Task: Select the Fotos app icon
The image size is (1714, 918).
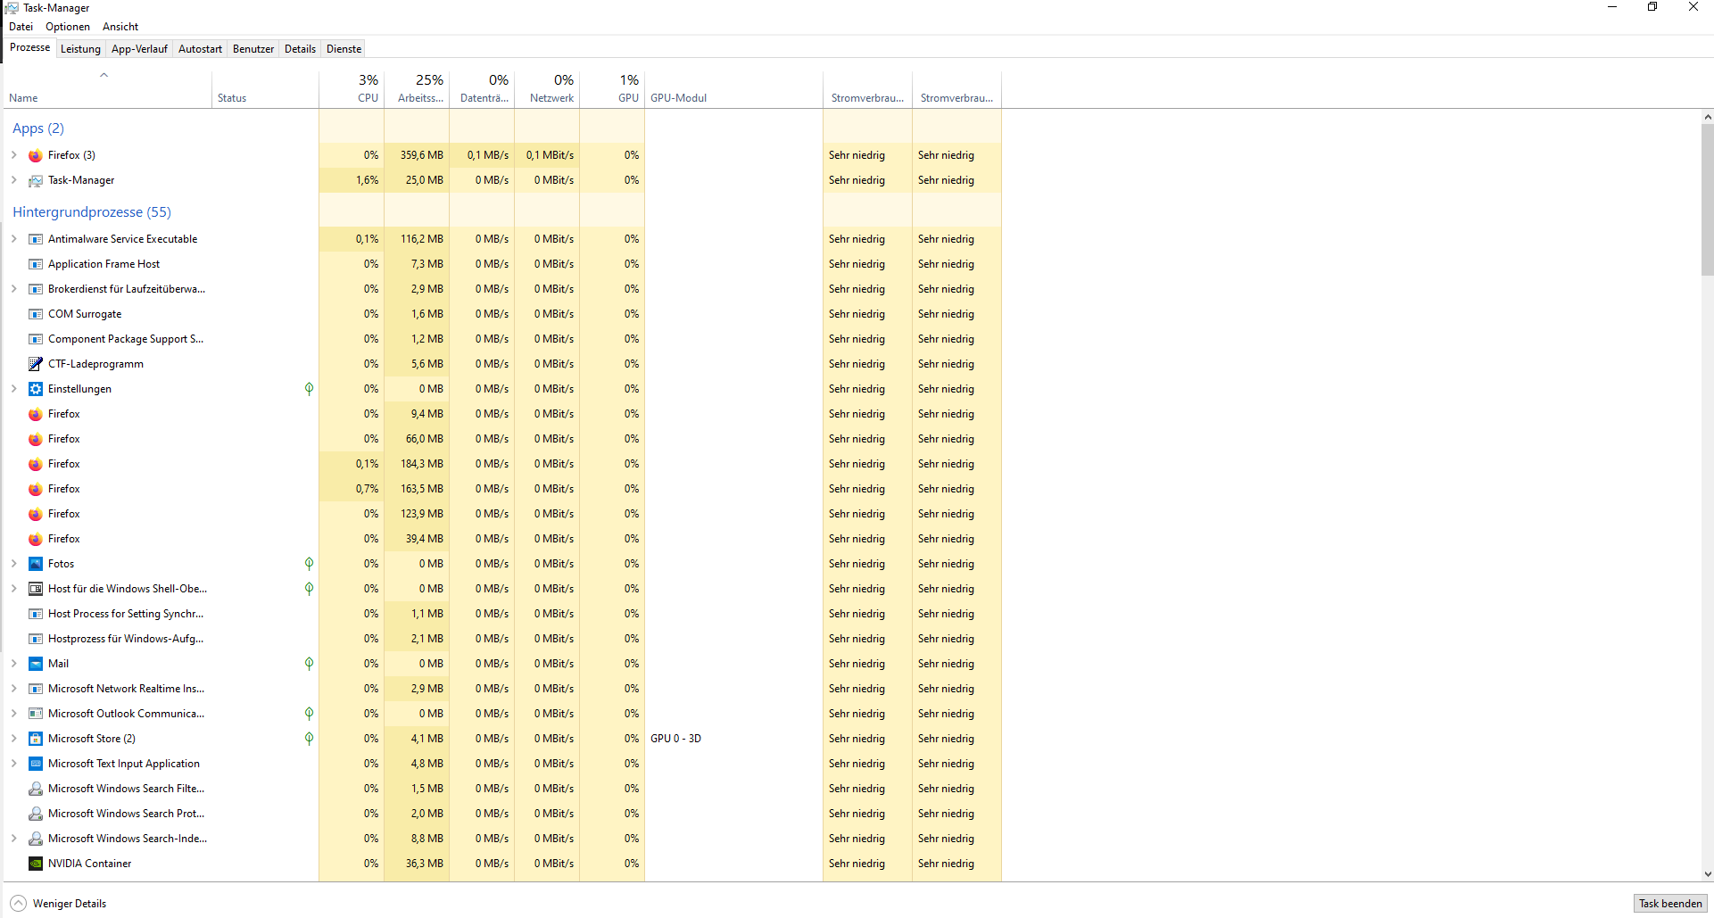Action: 36,563
